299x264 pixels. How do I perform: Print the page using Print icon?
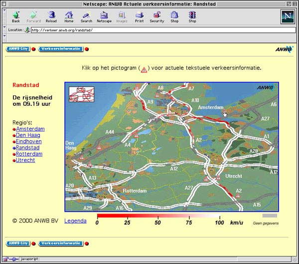tap(139, 17)
